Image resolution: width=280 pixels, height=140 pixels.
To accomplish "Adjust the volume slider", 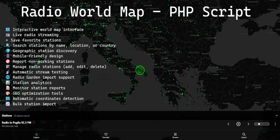I will [x=262, y=124].
